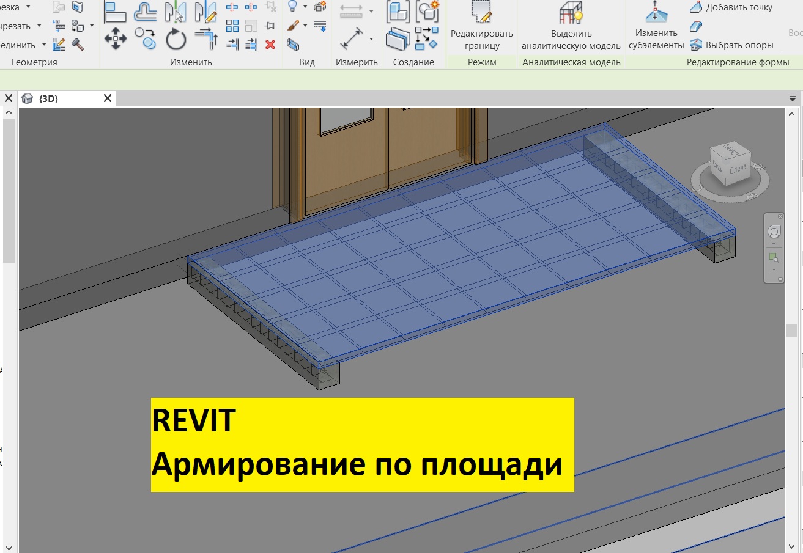This screenshot has width=803, height=553.
Task: Expand the Join/Unjoin Roof dropdown arrow
Action: point(91,26)
